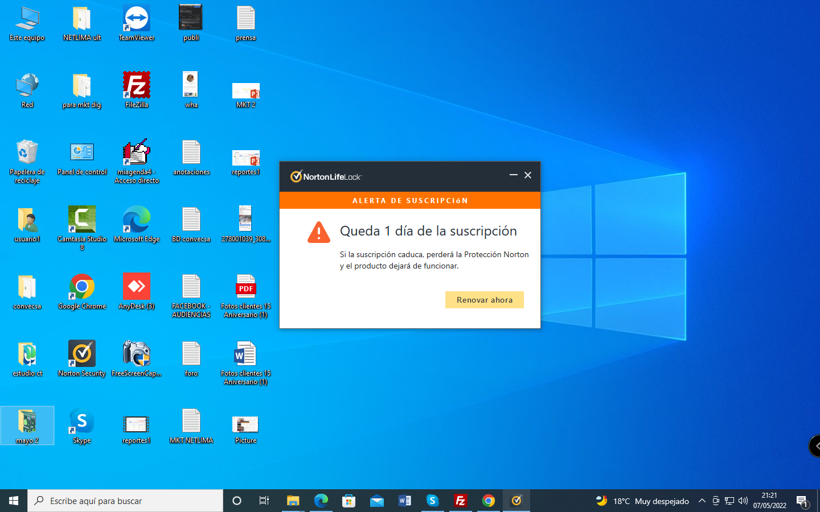Open the notification center icon
Image resolution: width=820 pixels, height=512 pixels.
[x=802, y=501]
